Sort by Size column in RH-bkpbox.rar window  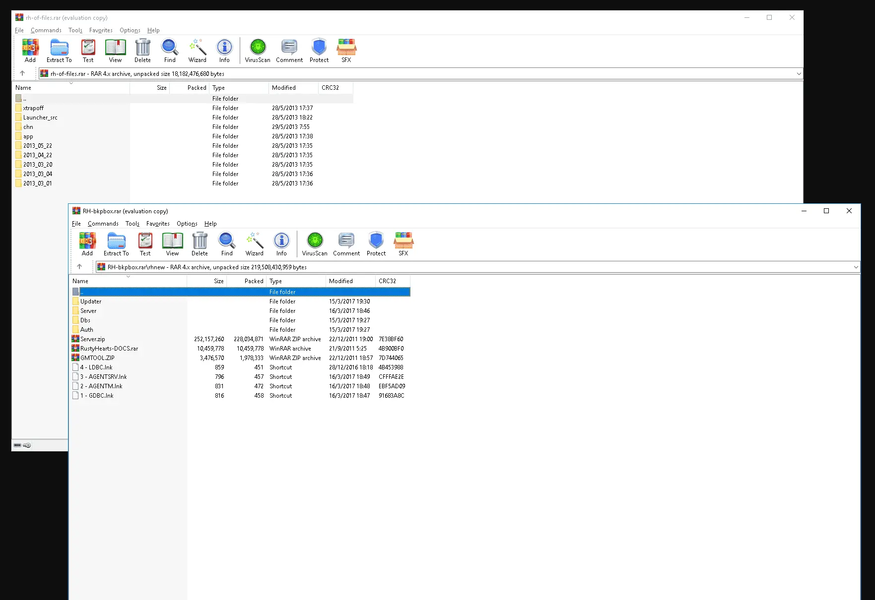[x=206, y=281]
